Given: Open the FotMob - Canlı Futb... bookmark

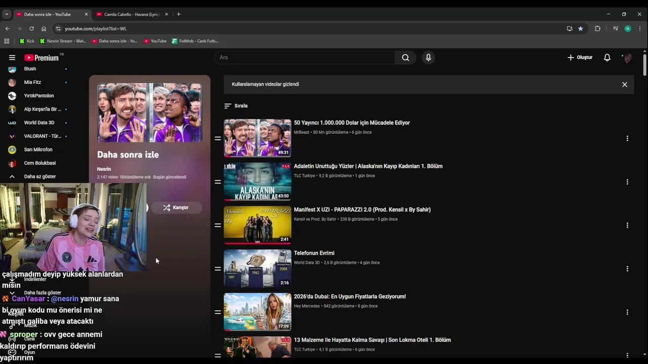Looking at the screenshot, I should [195, 41].
